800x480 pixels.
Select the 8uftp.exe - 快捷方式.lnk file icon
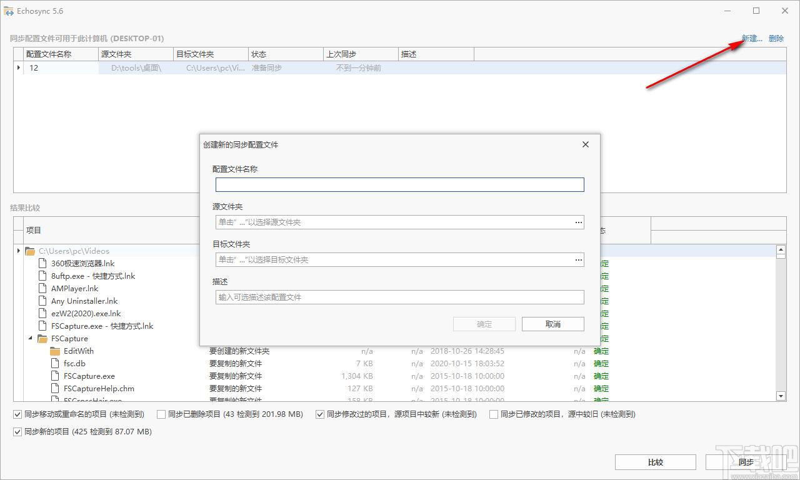click(42, 276)
